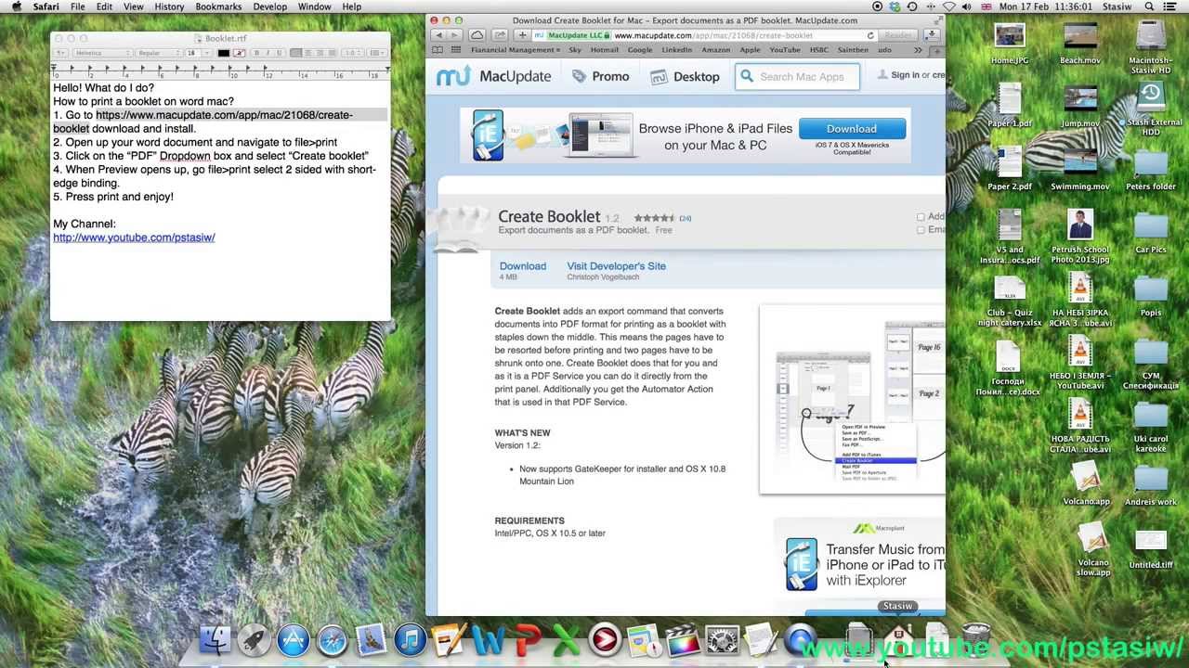This screenshot has height=668, width=1189.
Task: Open TextEdit from the Dock
Action: 761,640
